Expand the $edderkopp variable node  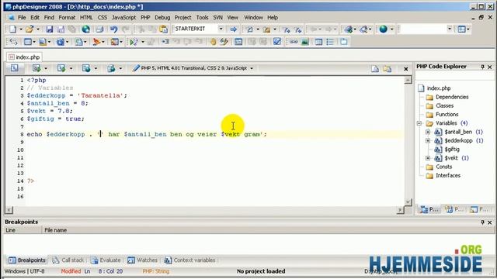428,140
